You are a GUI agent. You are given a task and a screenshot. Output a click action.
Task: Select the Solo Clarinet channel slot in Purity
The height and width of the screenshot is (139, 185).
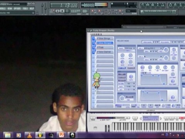pyautogui.click(x=105, y=52)
